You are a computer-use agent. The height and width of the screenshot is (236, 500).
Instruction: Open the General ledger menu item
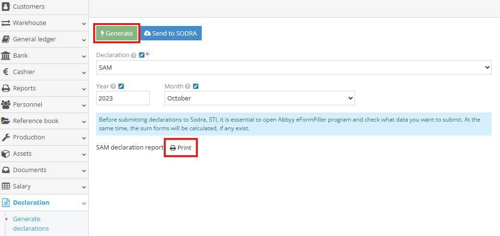click(44, 39)
